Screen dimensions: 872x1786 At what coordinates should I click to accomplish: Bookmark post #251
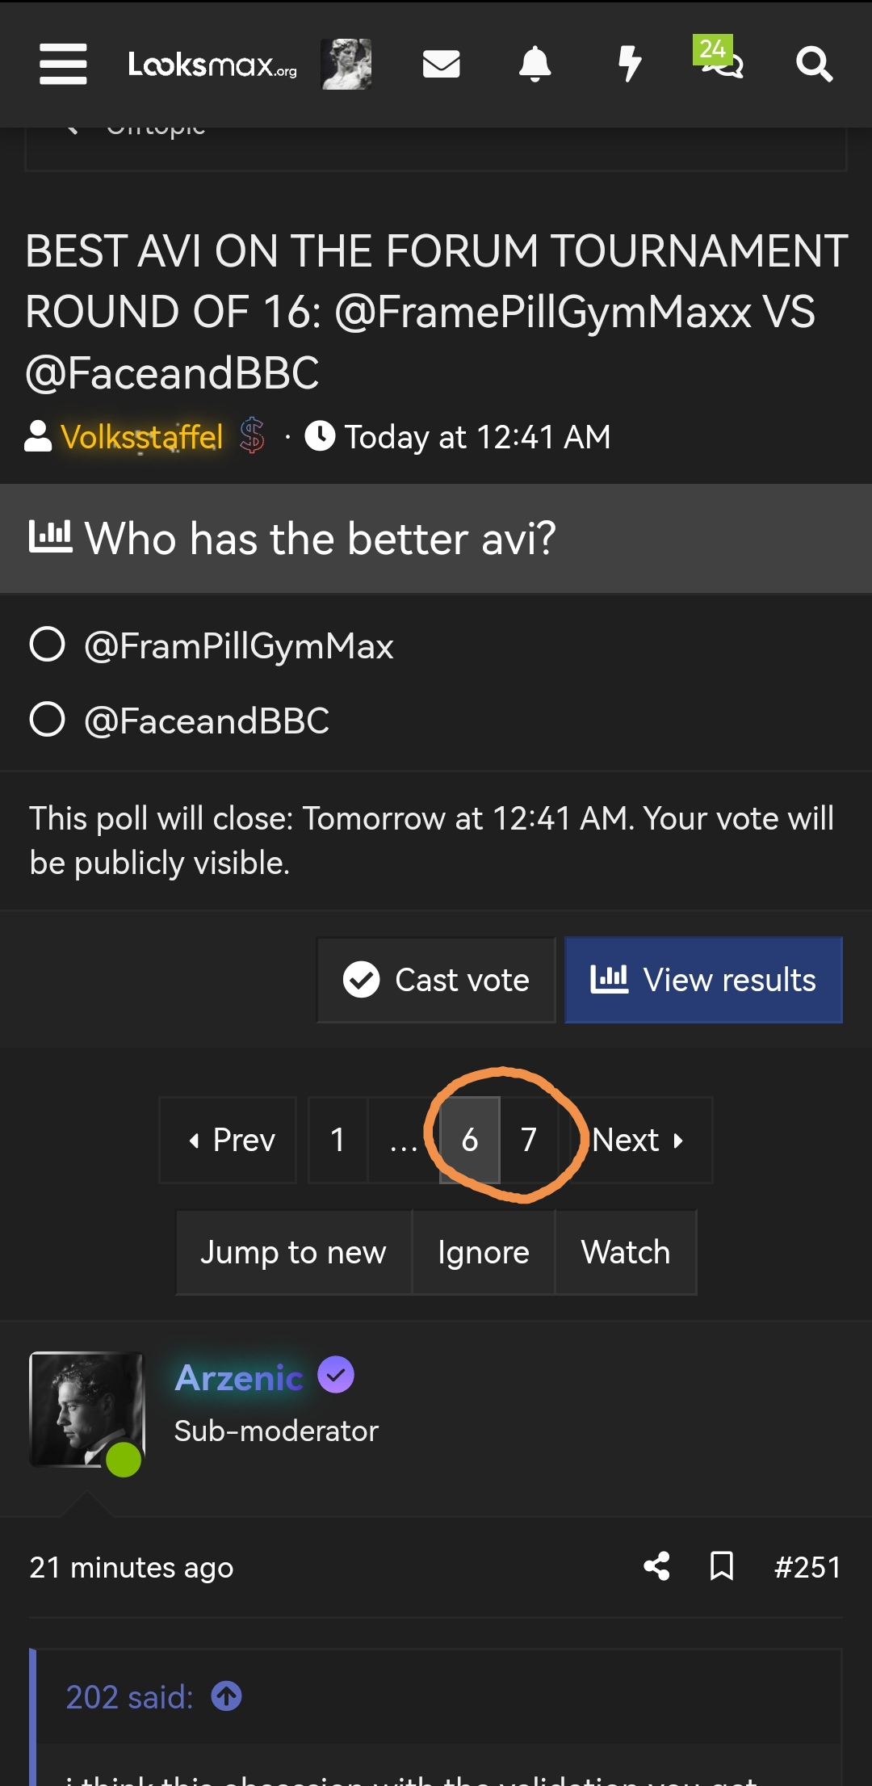[x=721, y=1566]
